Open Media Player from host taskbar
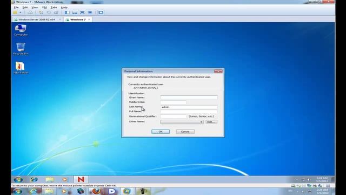Viewport: 346px width, 195px height. pos(64,191)
